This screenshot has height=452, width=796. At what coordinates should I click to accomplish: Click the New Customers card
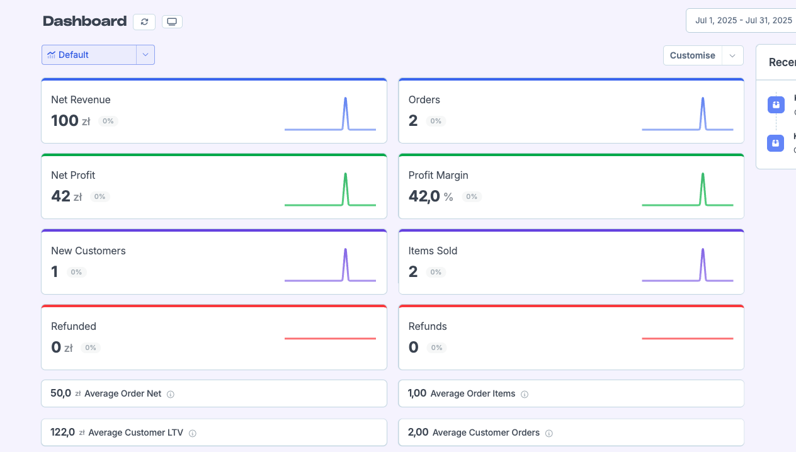point(214,262)
